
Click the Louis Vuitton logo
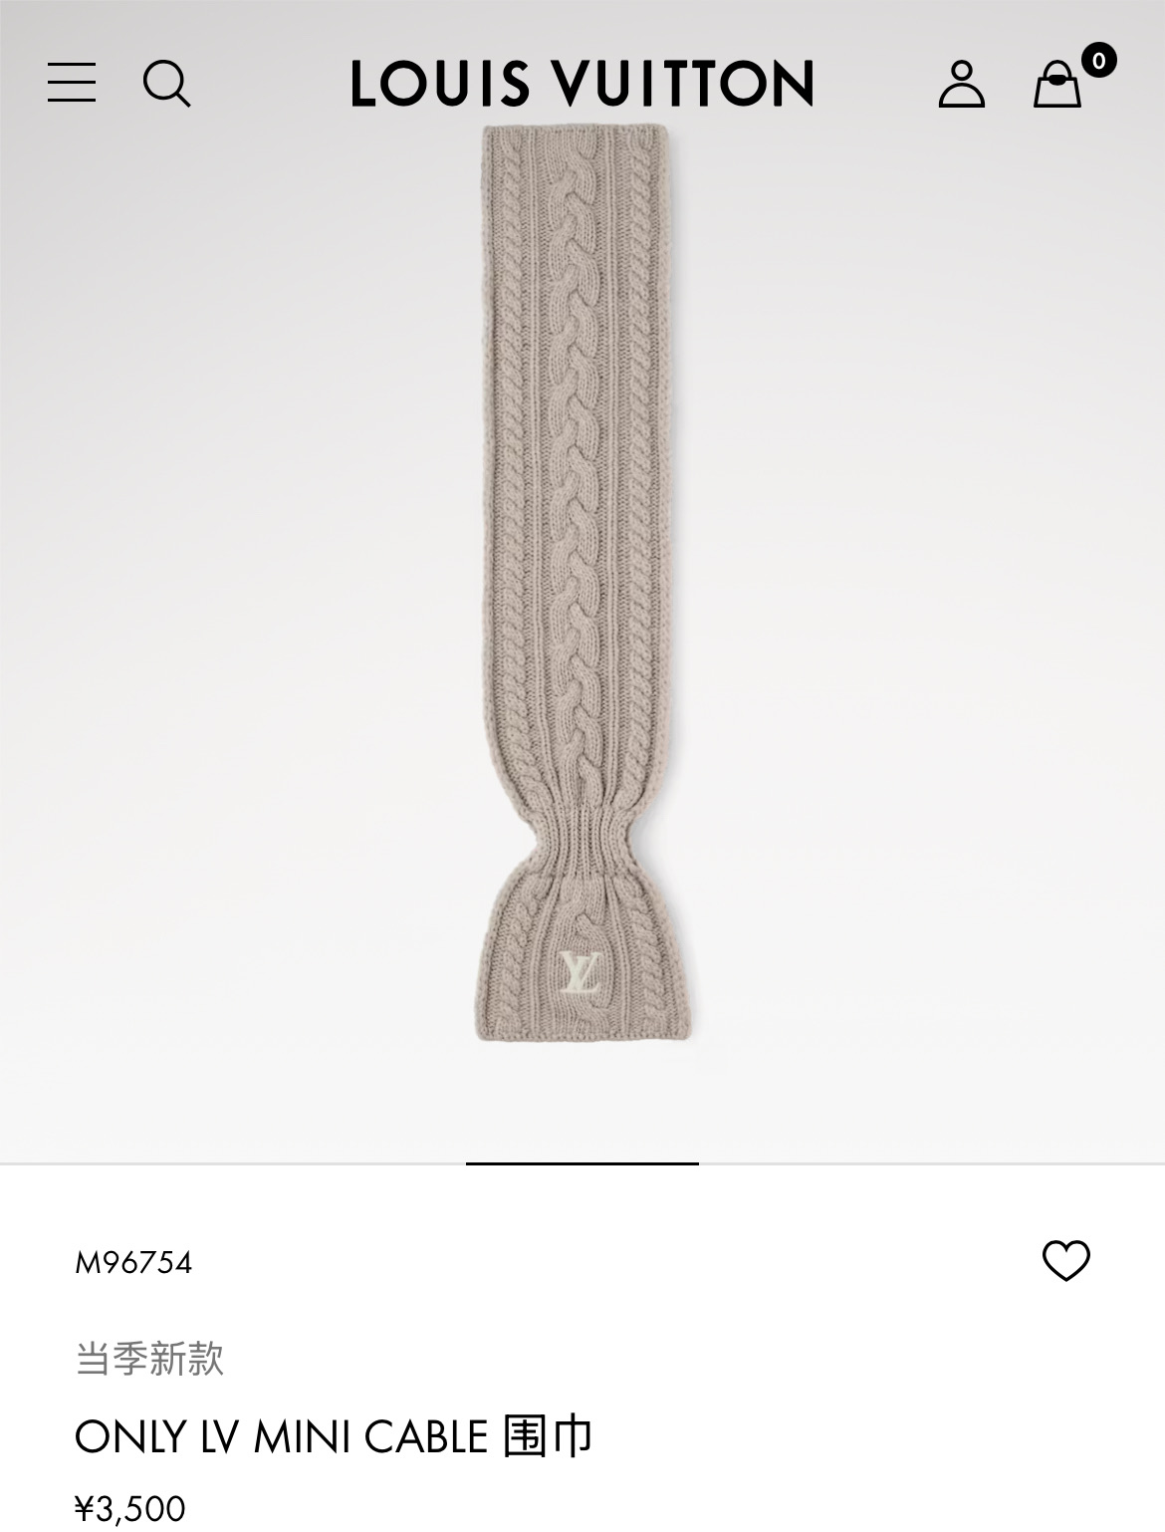click(x=582, y=84)
